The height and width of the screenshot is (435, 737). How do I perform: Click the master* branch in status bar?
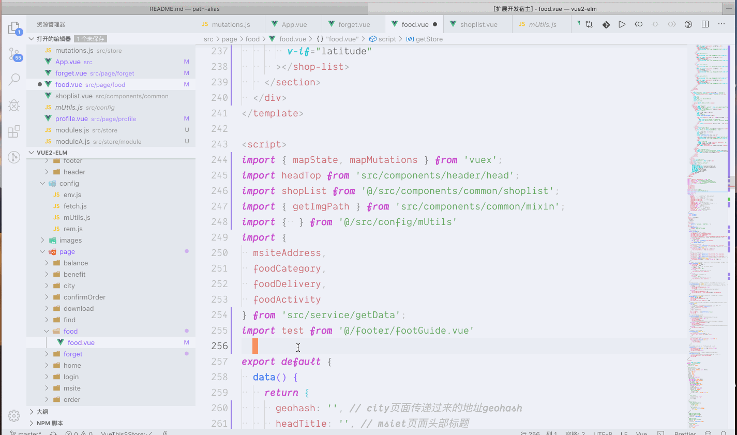pyautogui.click(x=27, y=432)
